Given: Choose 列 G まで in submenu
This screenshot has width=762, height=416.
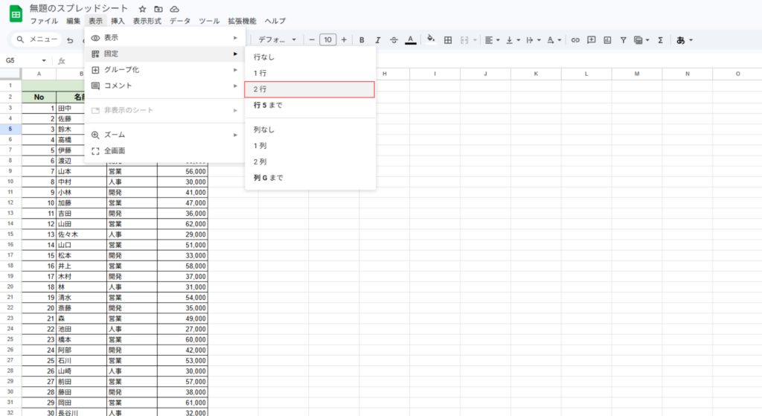Looking at the screenshot, I should (x=269, y=178).
